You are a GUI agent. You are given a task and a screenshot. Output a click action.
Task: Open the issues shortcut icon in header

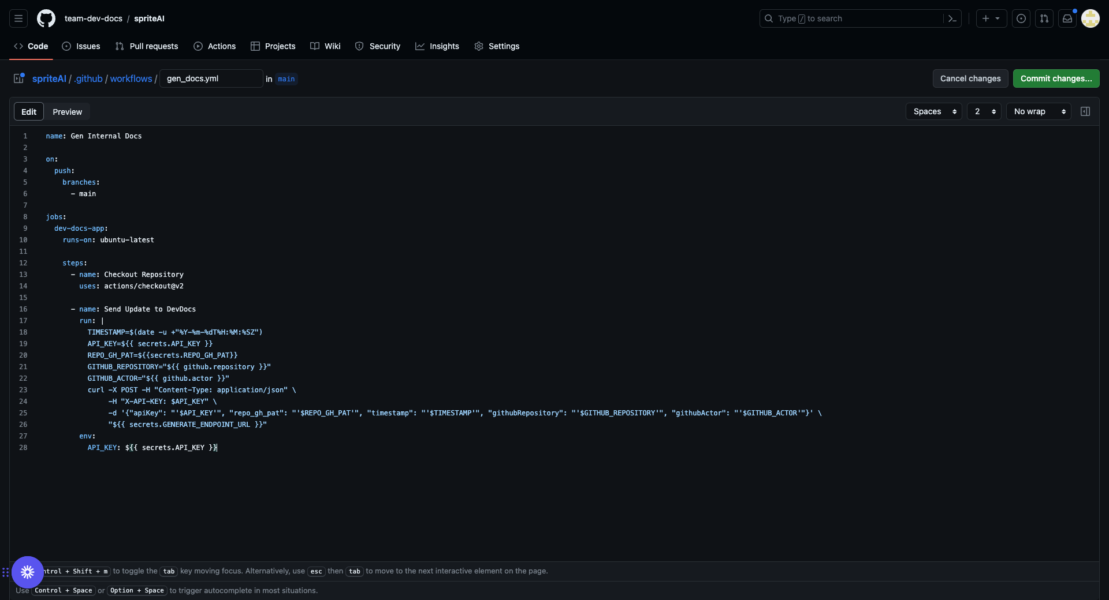(x=1021, y=18)
